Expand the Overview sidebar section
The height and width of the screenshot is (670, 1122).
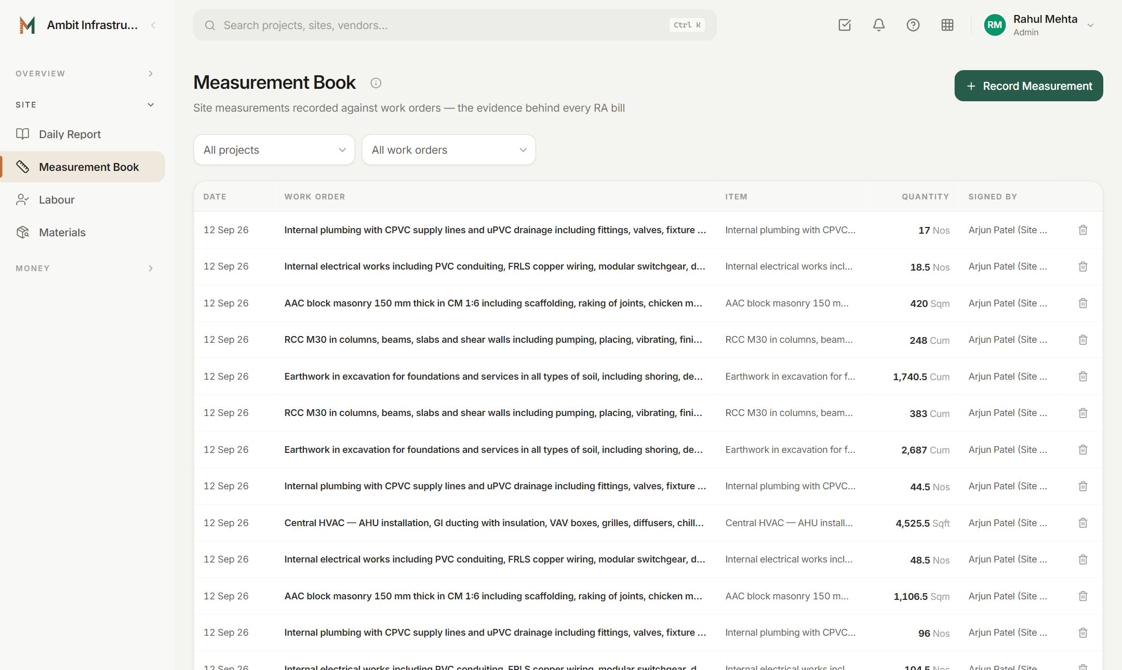point(85,74)
